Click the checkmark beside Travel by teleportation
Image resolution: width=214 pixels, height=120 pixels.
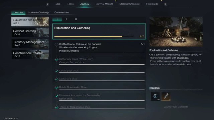coord(57,107)
